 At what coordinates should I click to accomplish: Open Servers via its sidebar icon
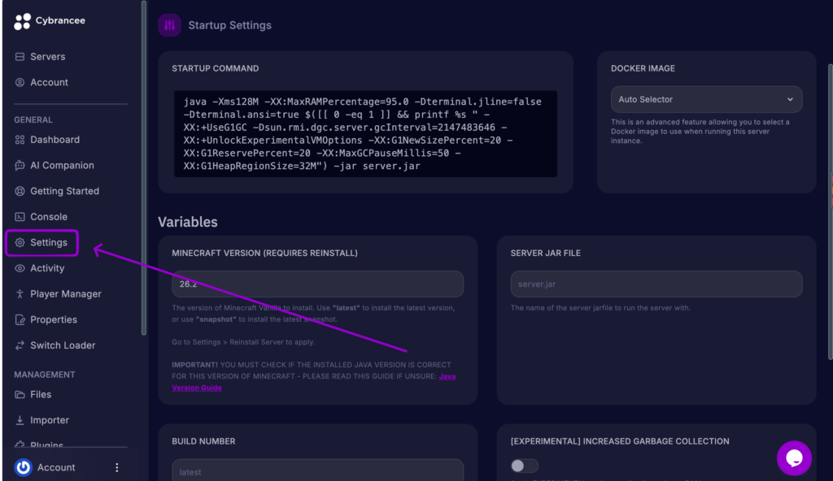pos(20,57)
